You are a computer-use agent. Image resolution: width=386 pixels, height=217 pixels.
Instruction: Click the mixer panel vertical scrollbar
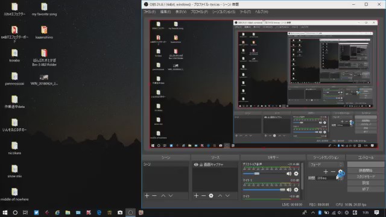pos(302,176)
